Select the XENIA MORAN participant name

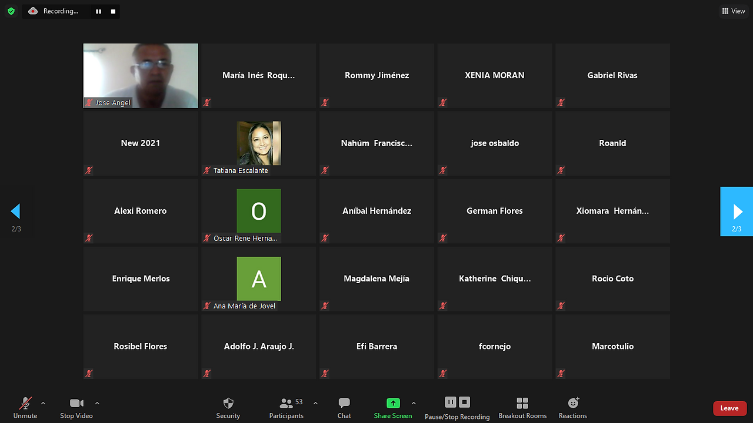tap(495, 75)
